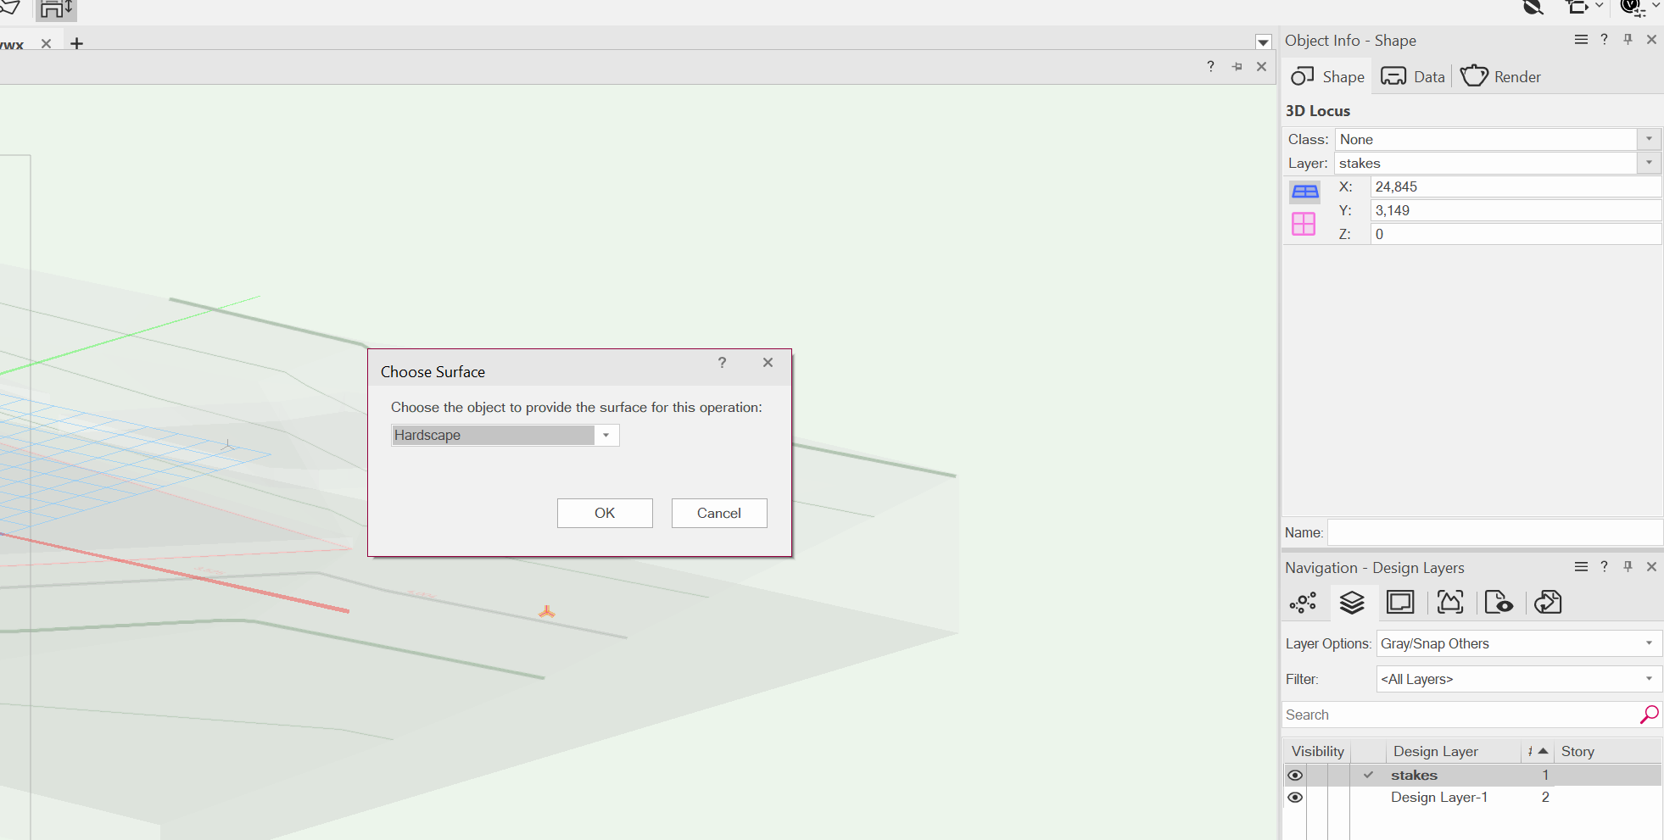The height and width of the screenshot is (840, 1664).
Task: Open Object Info palette hamburger menu
Action: tap(1581, 40)
